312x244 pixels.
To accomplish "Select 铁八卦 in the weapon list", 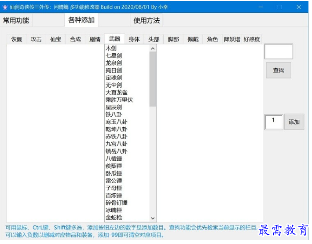I will (x=114, y=115).
